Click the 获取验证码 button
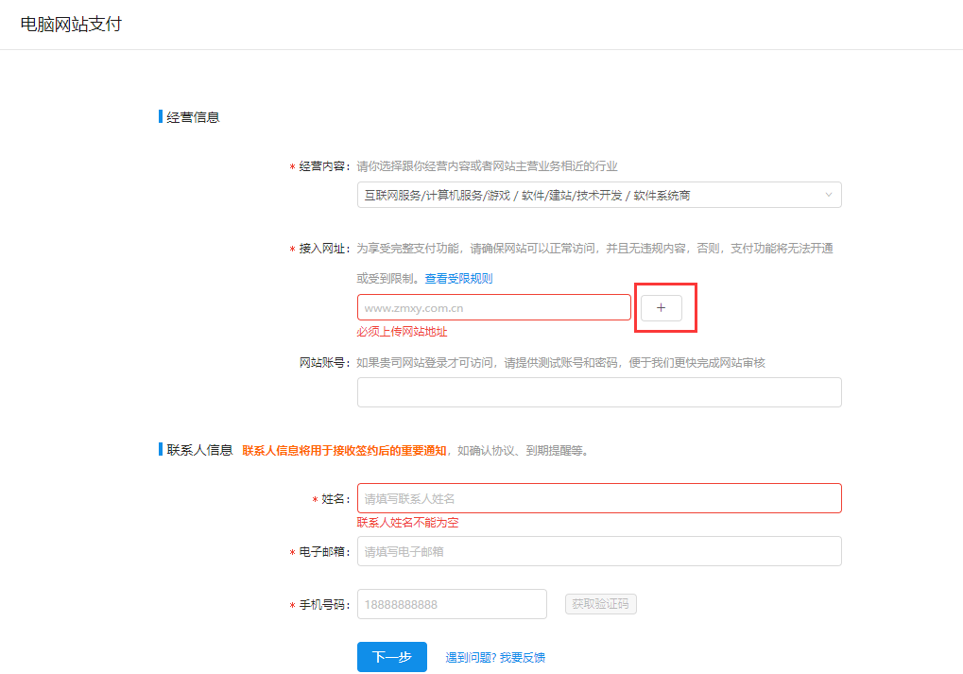Image resolution: width=963 pixels, height=674 pixels. coord(601,604)
